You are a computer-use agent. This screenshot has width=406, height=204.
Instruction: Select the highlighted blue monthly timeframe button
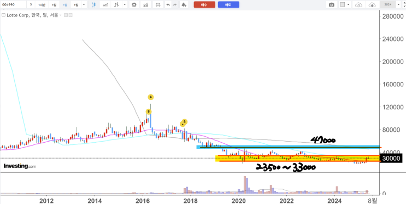(64, 5)
